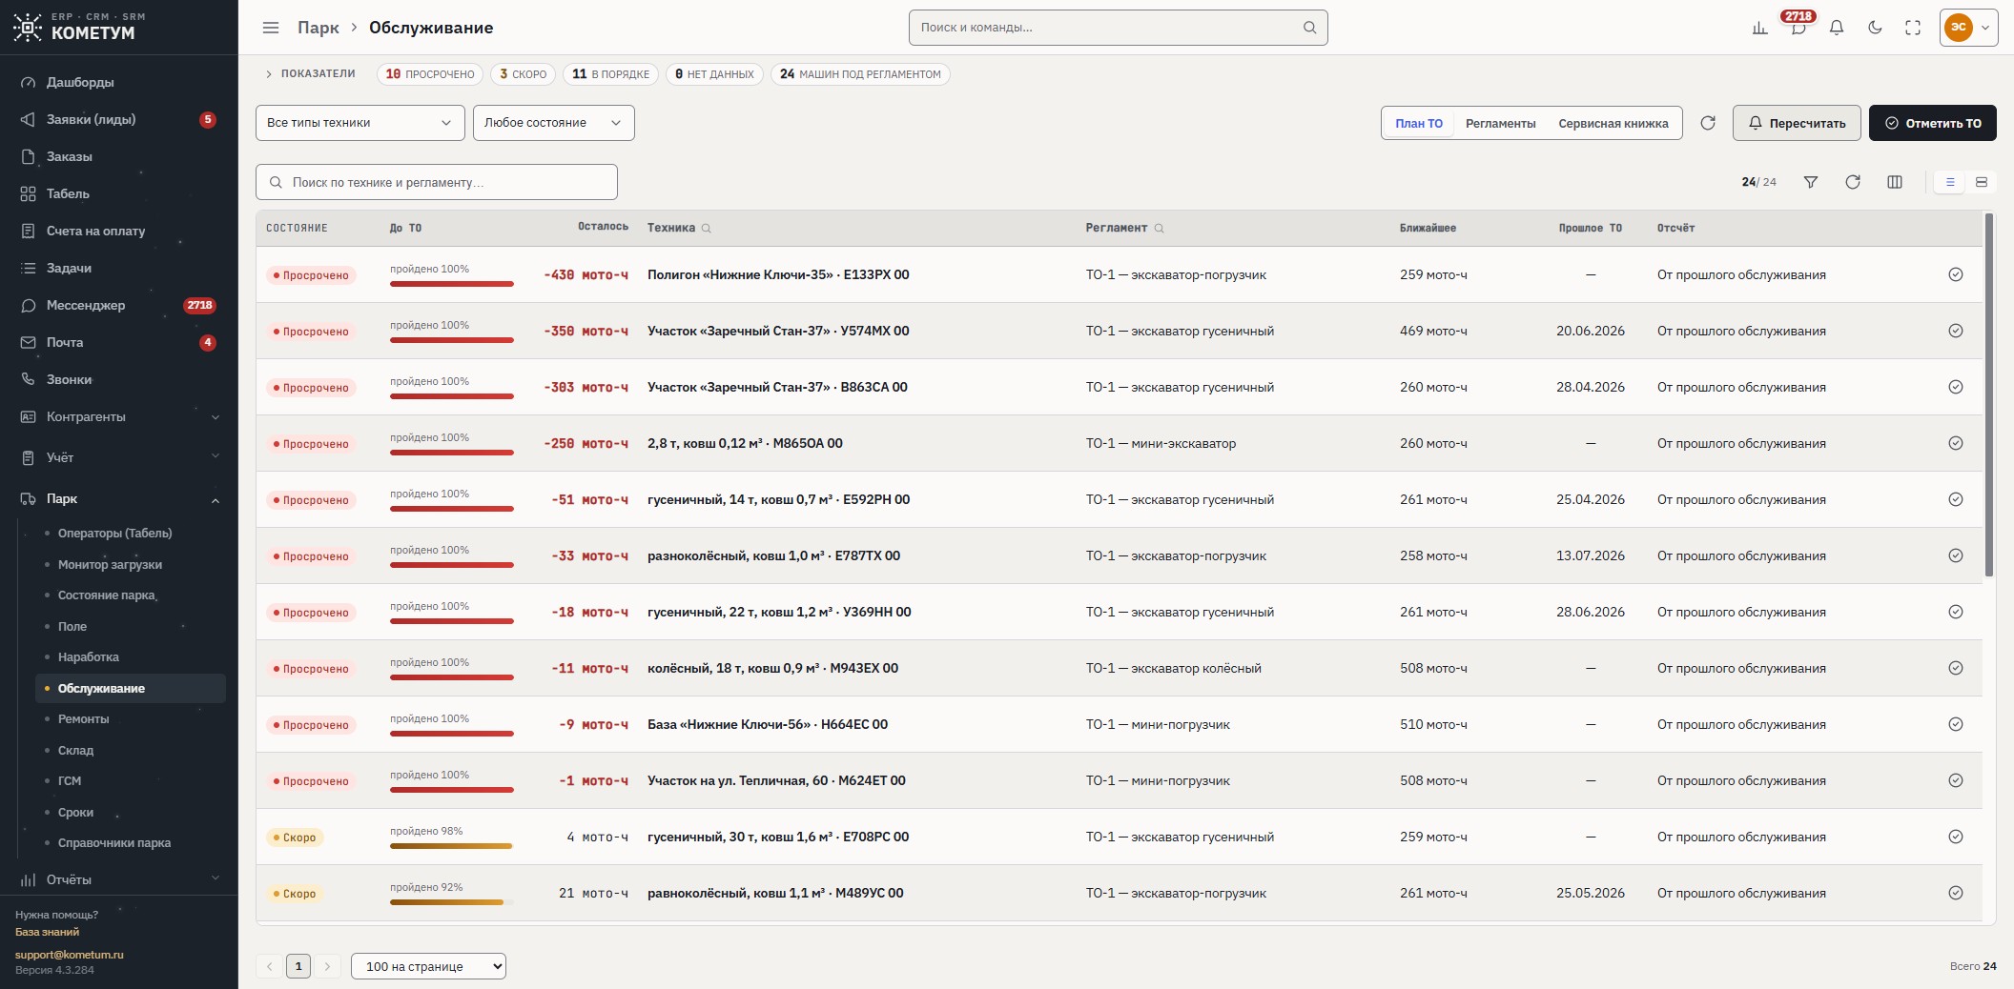Mark TO done for Е133РХ 00 row
2014x989 pixels.
click(x=1956, y=274)
